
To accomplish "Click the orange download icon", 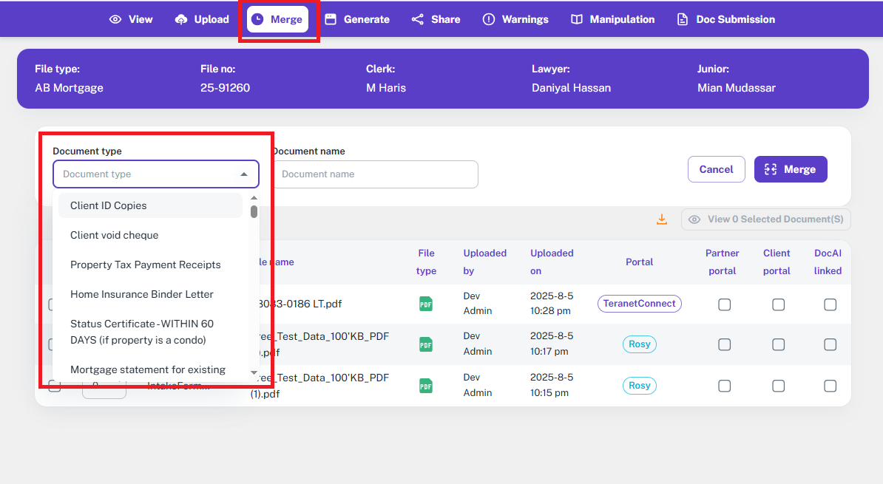I will [662, 219].
